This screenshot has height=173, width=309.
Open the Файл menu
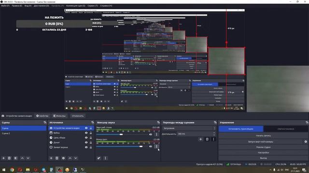pyautogui.click(x=5, y=6)
